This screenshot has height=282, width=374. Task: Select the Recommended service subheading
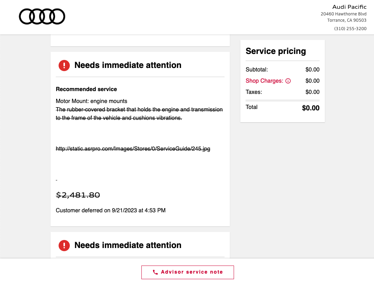tap(86, 89)
